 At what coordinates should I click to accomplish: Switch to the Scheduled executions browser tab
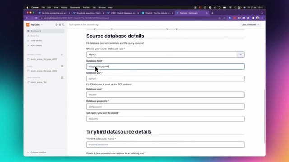pos(89,13)
